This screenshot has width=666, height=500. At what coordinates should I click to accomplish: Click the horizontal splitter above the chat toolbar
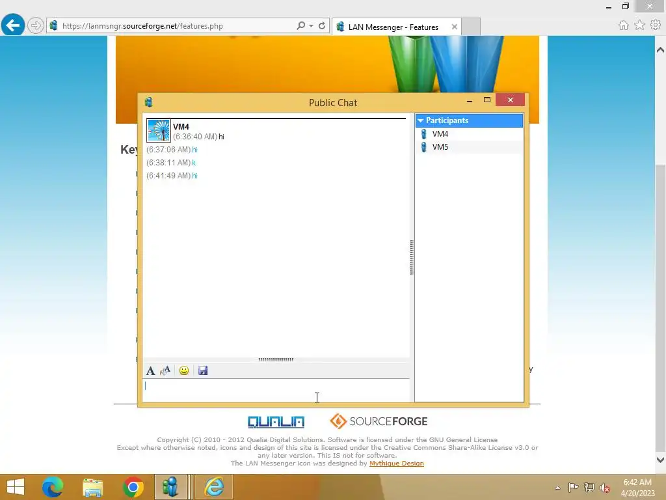pos(276,359)
